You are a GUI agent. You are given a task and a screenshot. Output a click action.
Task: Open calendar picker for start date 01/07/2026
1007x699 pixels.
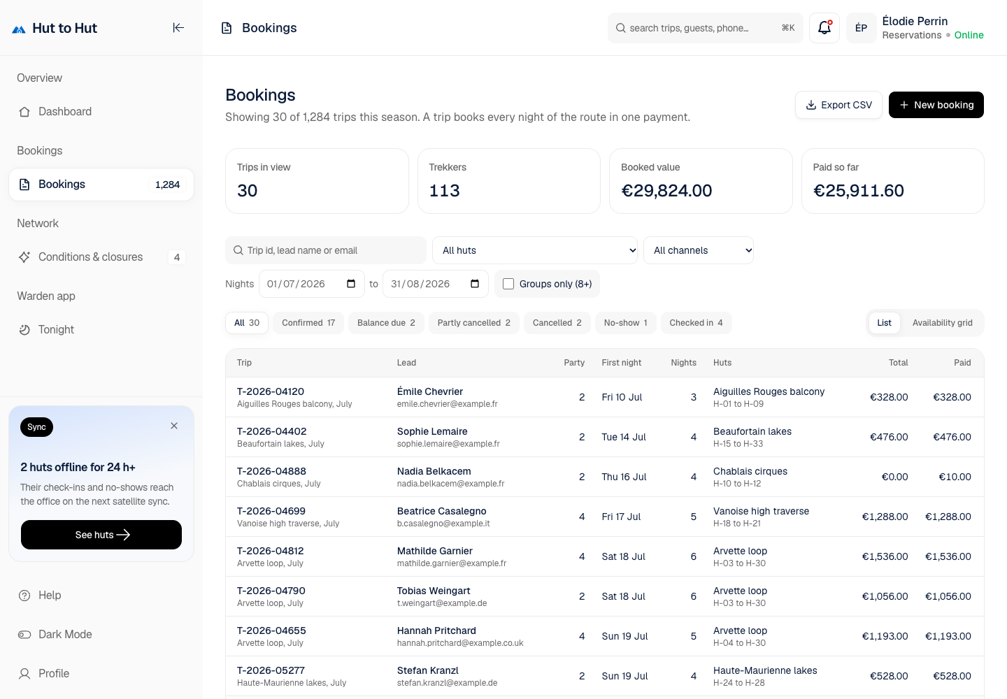point(351,284)
